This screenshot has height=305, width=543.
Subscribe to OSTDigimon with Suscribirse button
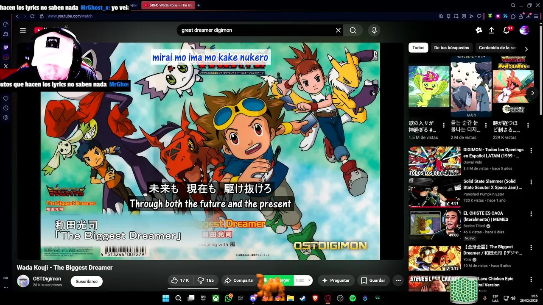[x=87, y=281]
